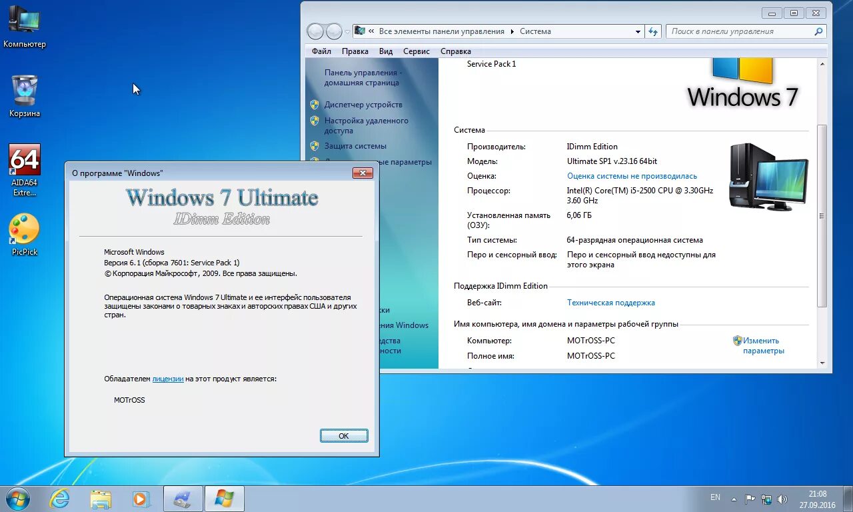Screen dimensions: 853x512
Task: Open the address bar history dropdown
Action: click(638, 31)
